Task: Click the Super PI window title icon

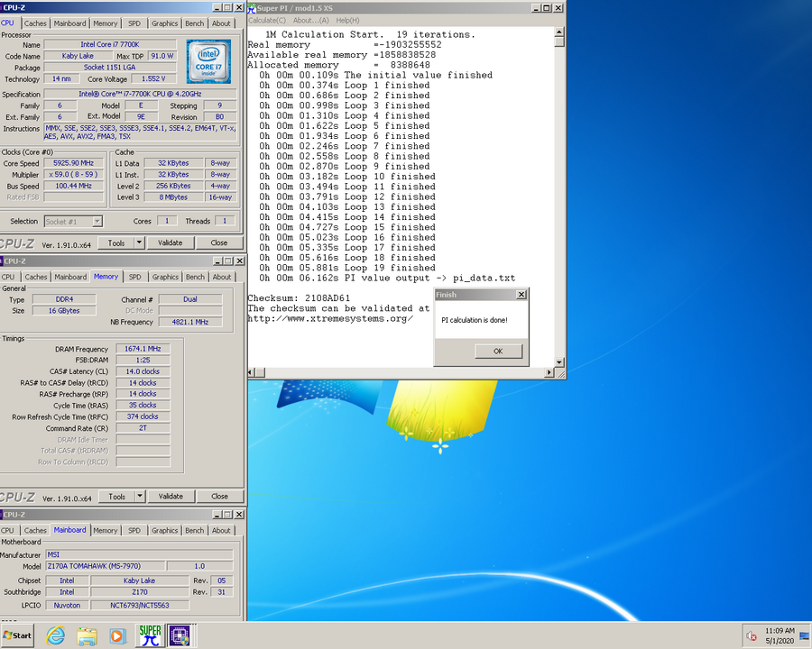Action: point(252,8)
